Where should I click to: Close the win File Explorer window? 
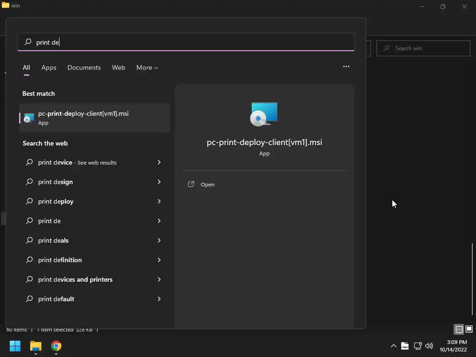click(464, 7)
